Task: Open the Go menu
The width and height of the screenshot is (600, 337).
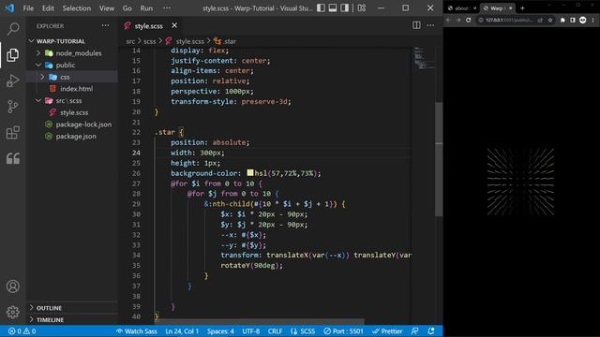Action: (x=127, y=8)
